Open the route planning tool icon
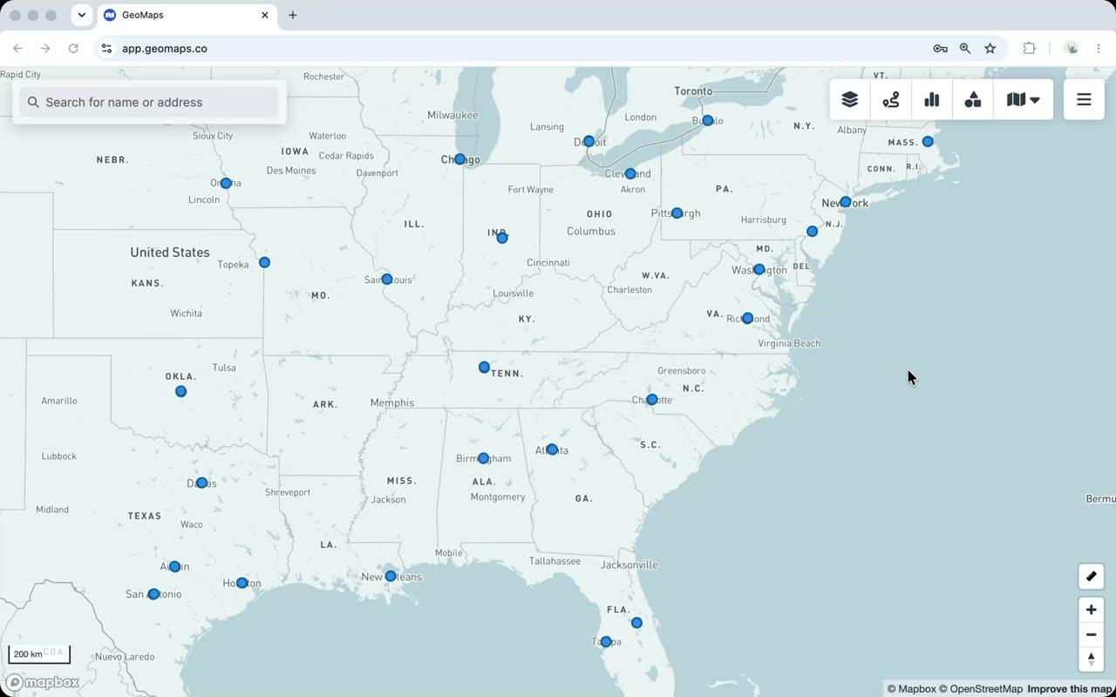The width and height of the screenshot is (1116, 697). pyautogui.click(x=891, y=100)
